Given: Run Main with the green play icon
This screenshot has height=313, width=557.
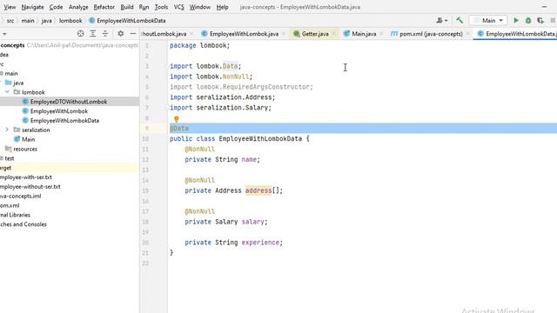Looking at the screenshot, I should (516, 21).
